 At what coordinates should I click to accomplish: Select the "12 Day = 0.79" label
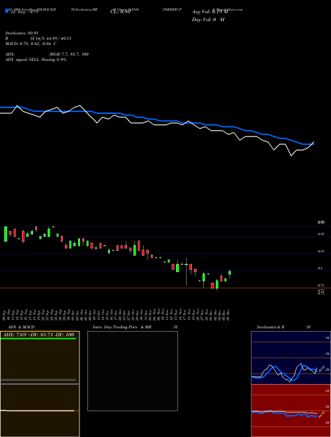tap(24, 12)
